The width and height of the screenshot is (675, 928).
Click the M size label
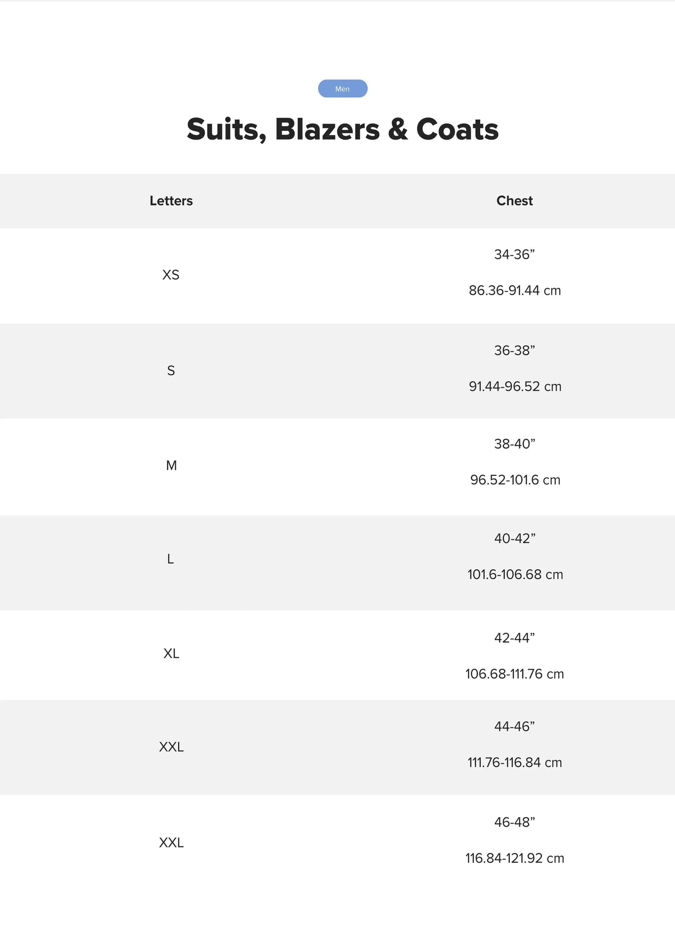point(171,466)
